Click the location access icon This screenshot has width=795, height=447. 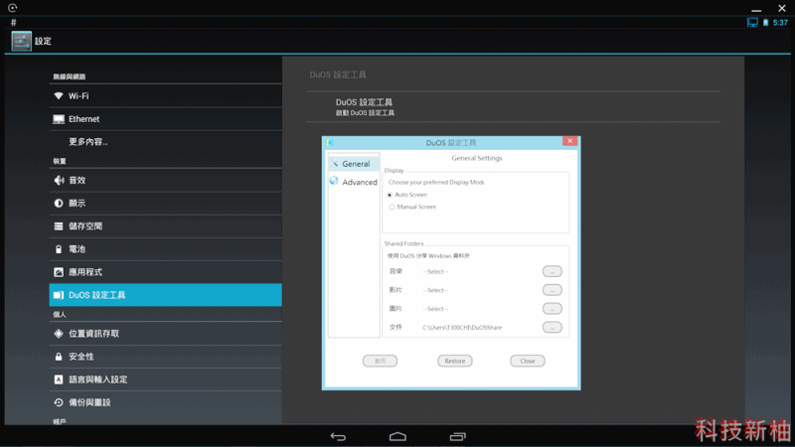(x=59, y=334)
